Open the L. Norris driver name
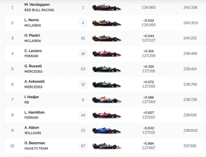Image resolution: width=206 pixels, height=157 pixels. click(x=32, y=20)
